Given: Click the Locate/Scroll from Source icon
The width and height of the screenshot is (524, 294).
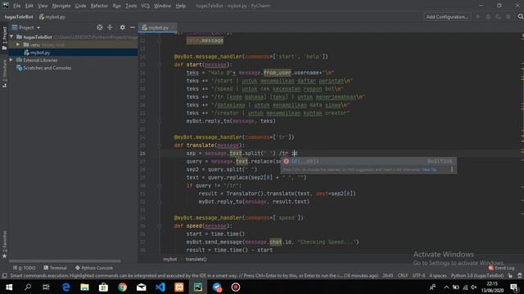Looking at the screenshot, I should click(x=100, y=28).
